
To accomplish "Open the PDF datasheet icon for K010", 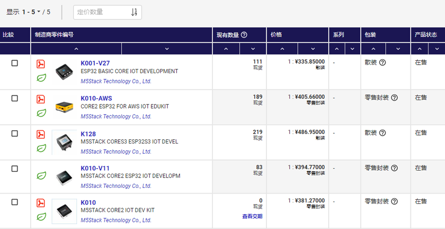I will point(41,204).
